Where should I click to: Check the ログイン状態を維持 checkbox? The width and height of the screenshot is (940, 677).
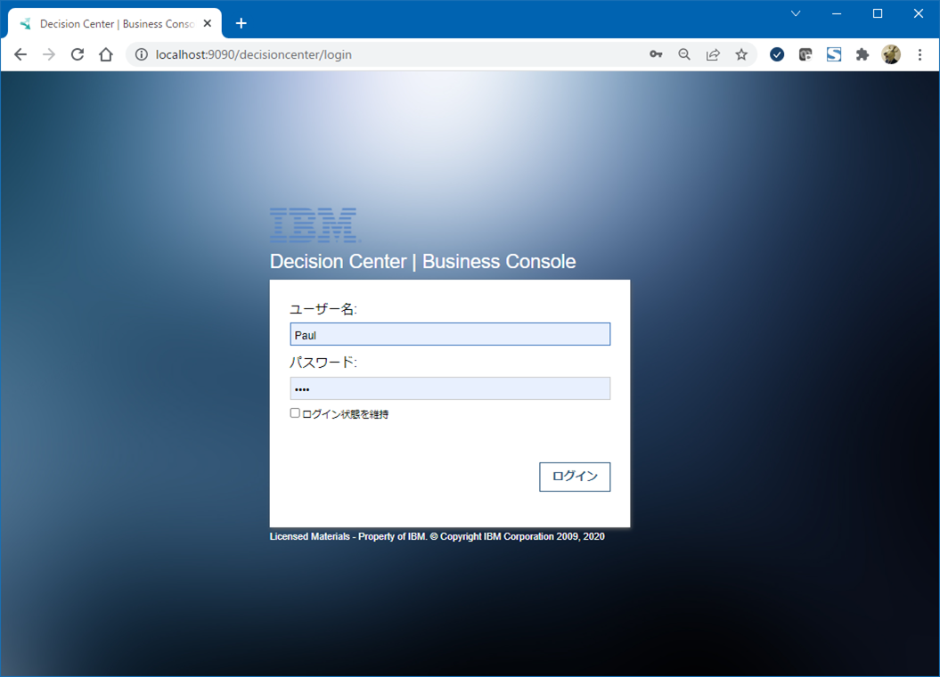[x=295, y=412]
